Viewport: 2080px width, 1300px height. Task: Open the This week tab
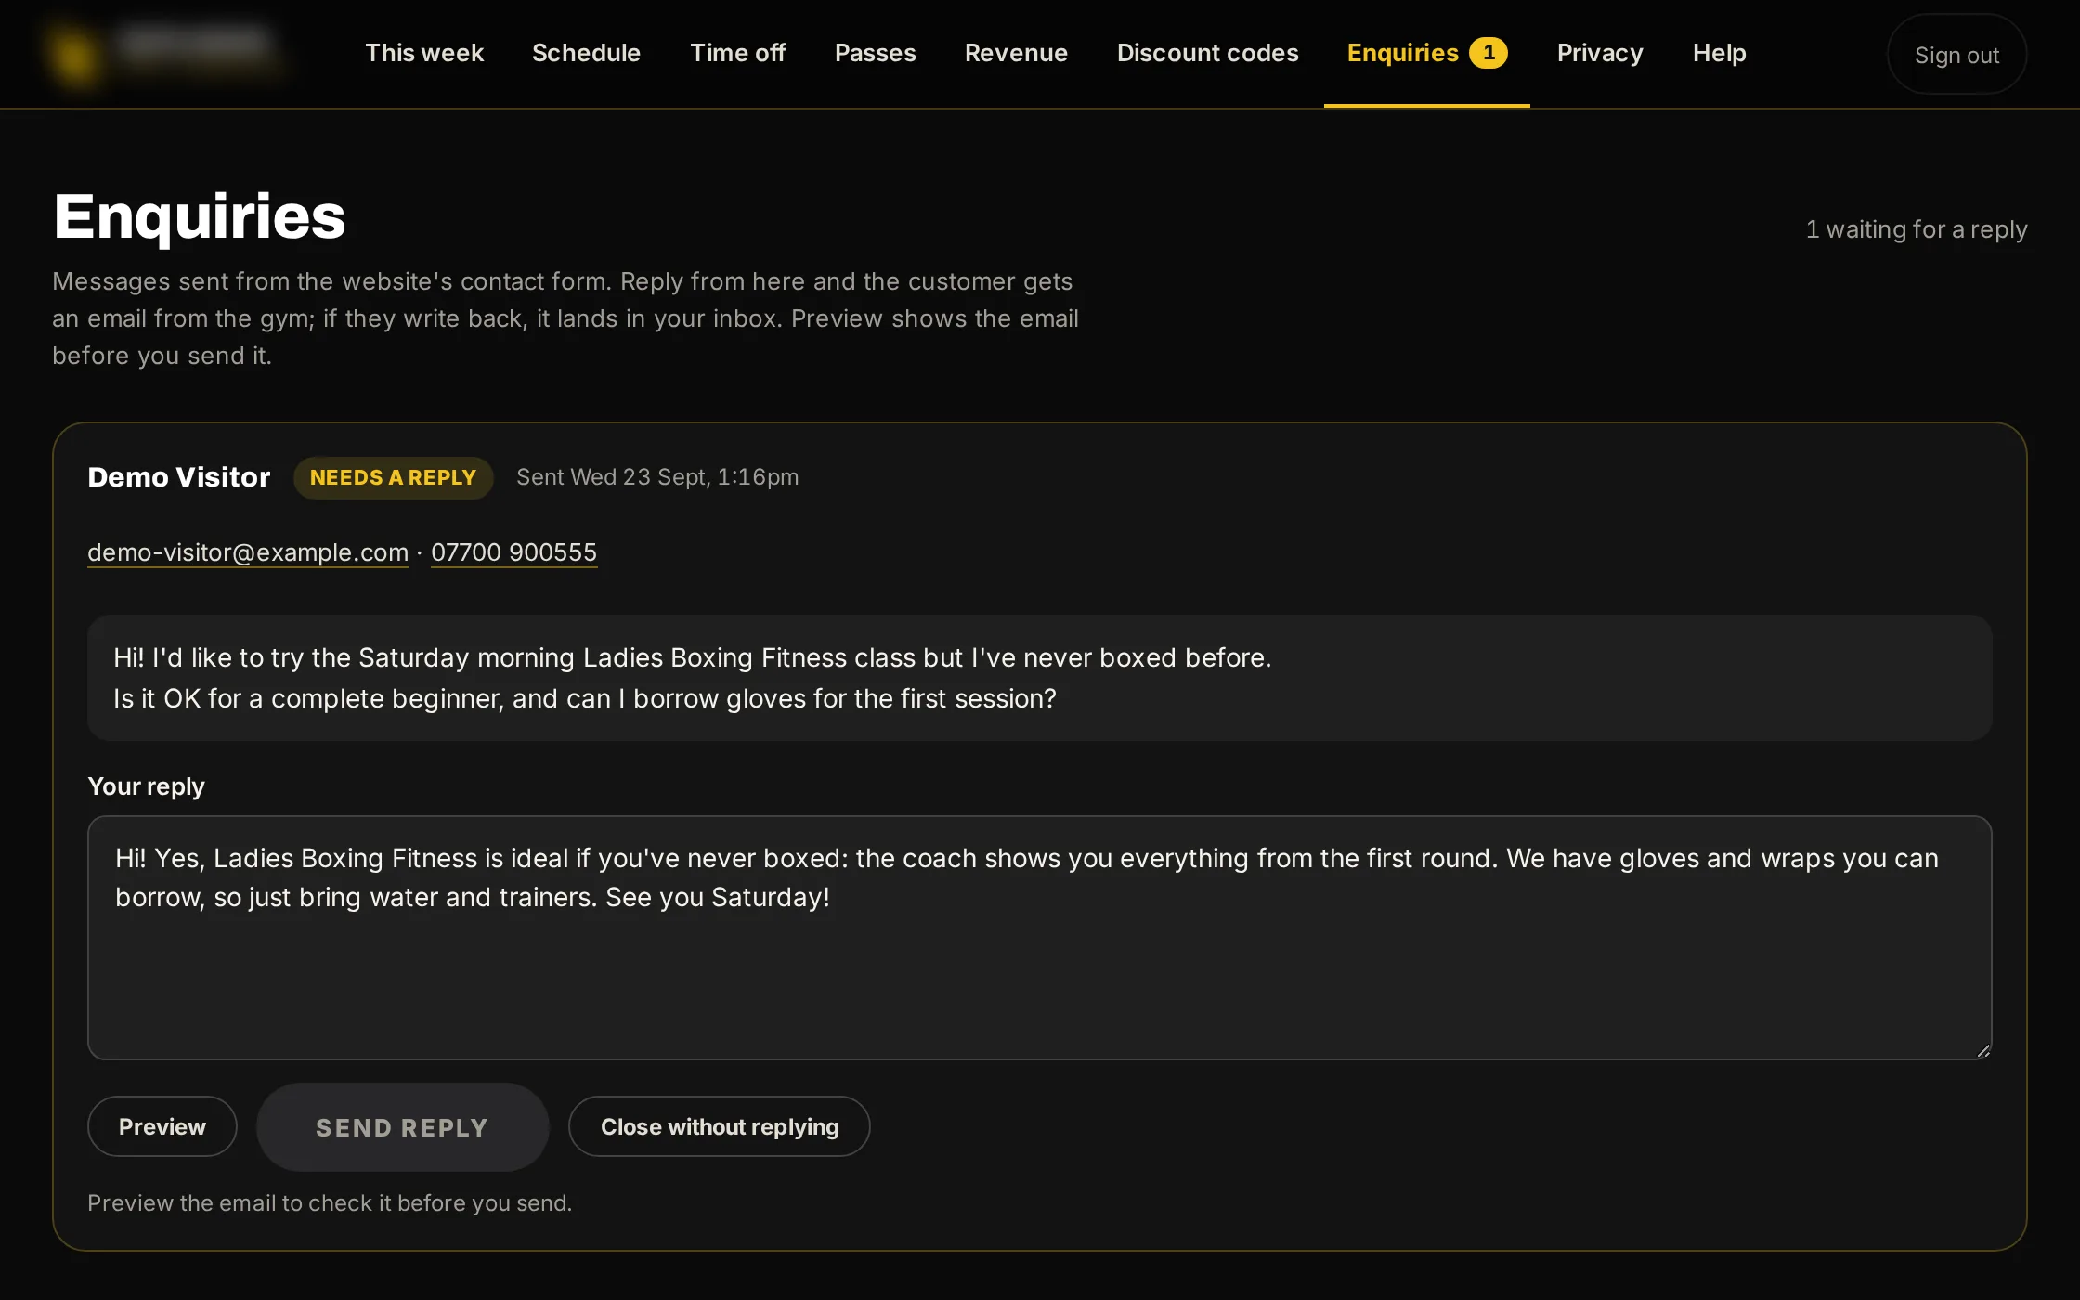(424, 53)
